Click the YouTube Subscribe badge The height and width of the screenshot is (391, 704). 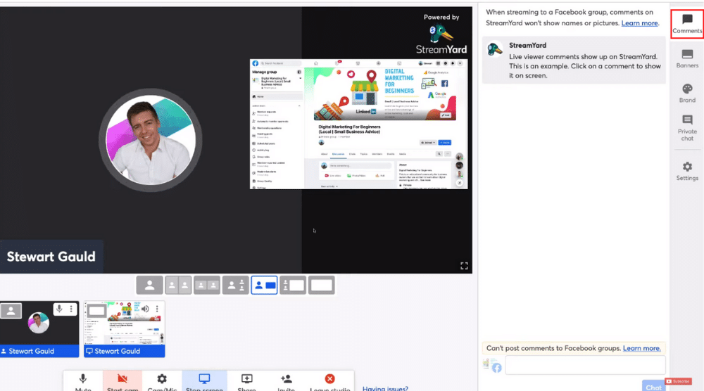(x=678, y=382)
